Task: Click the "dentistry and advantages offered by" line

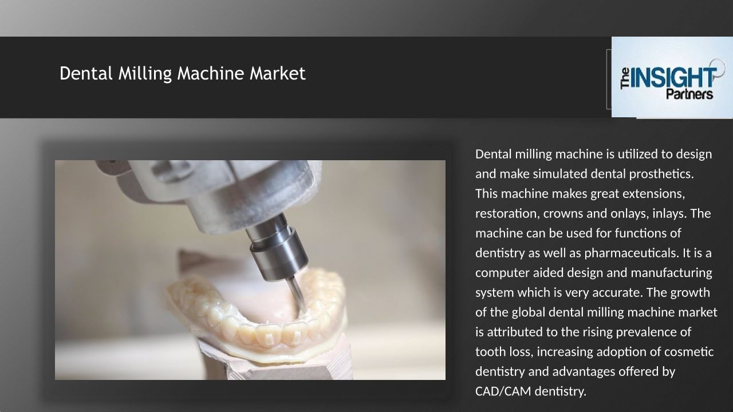Action: (576, 371)
